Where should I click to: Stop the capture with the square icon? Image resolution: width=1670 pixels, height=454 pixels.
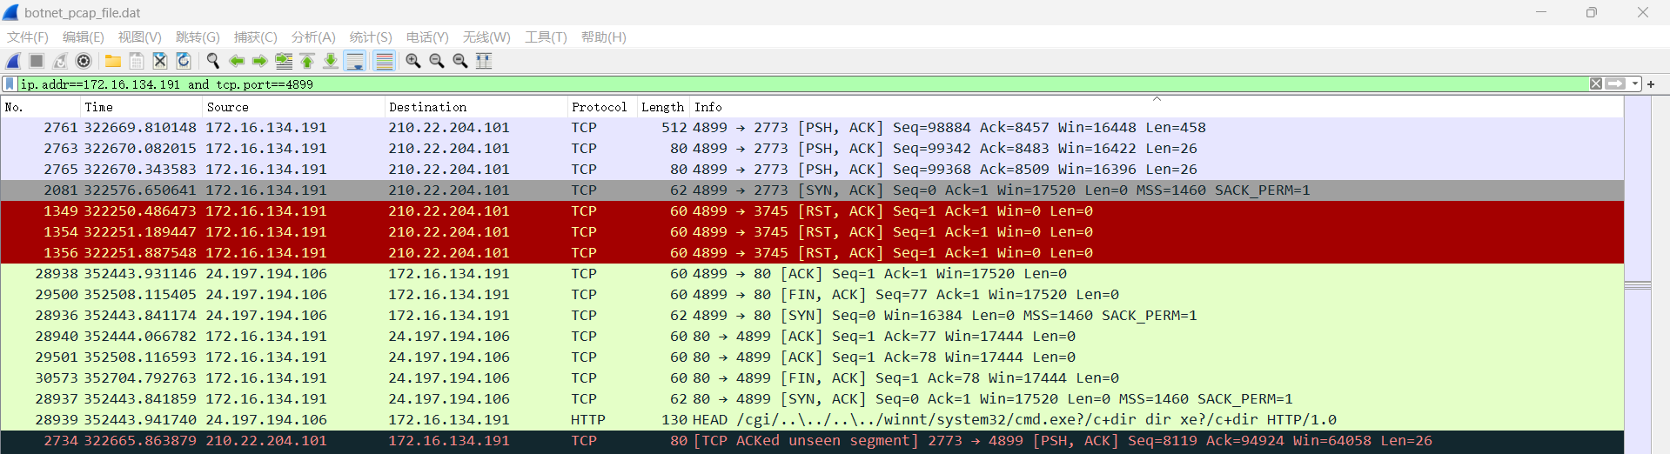tap(37, 61)
